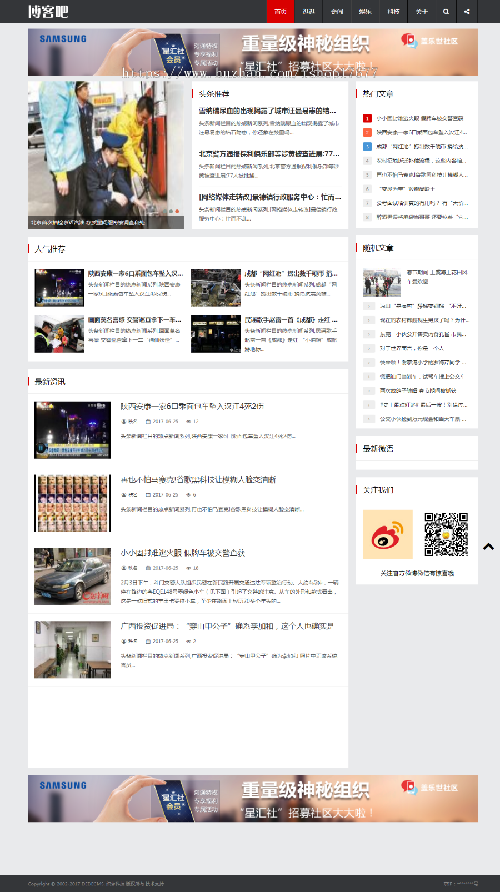The height and width of the screenshot is (892, 500).
Task: Open random article 公交小伙捡到万元现金
Action: tap(423, 419)
